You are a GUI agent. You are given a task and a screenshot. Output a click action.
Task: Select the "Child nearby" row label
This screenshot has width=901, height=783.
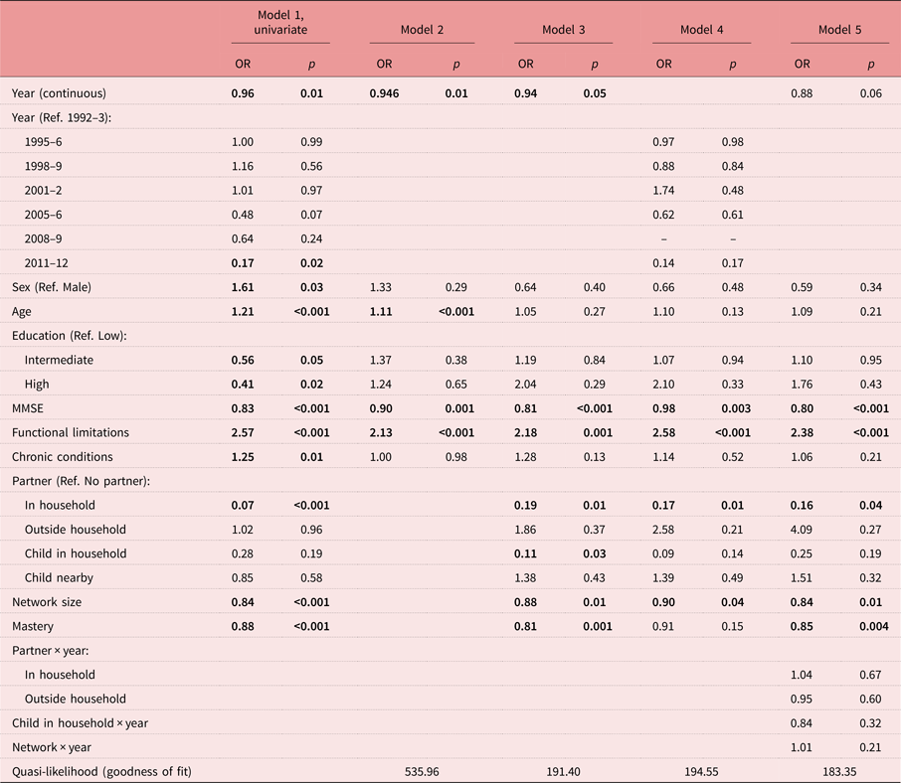[x=61, y=577]
